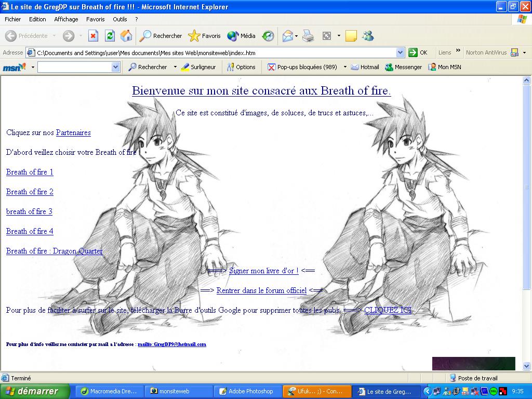Open the Média panel
This screenshot has height=399, width=532.
coord(241,36)
